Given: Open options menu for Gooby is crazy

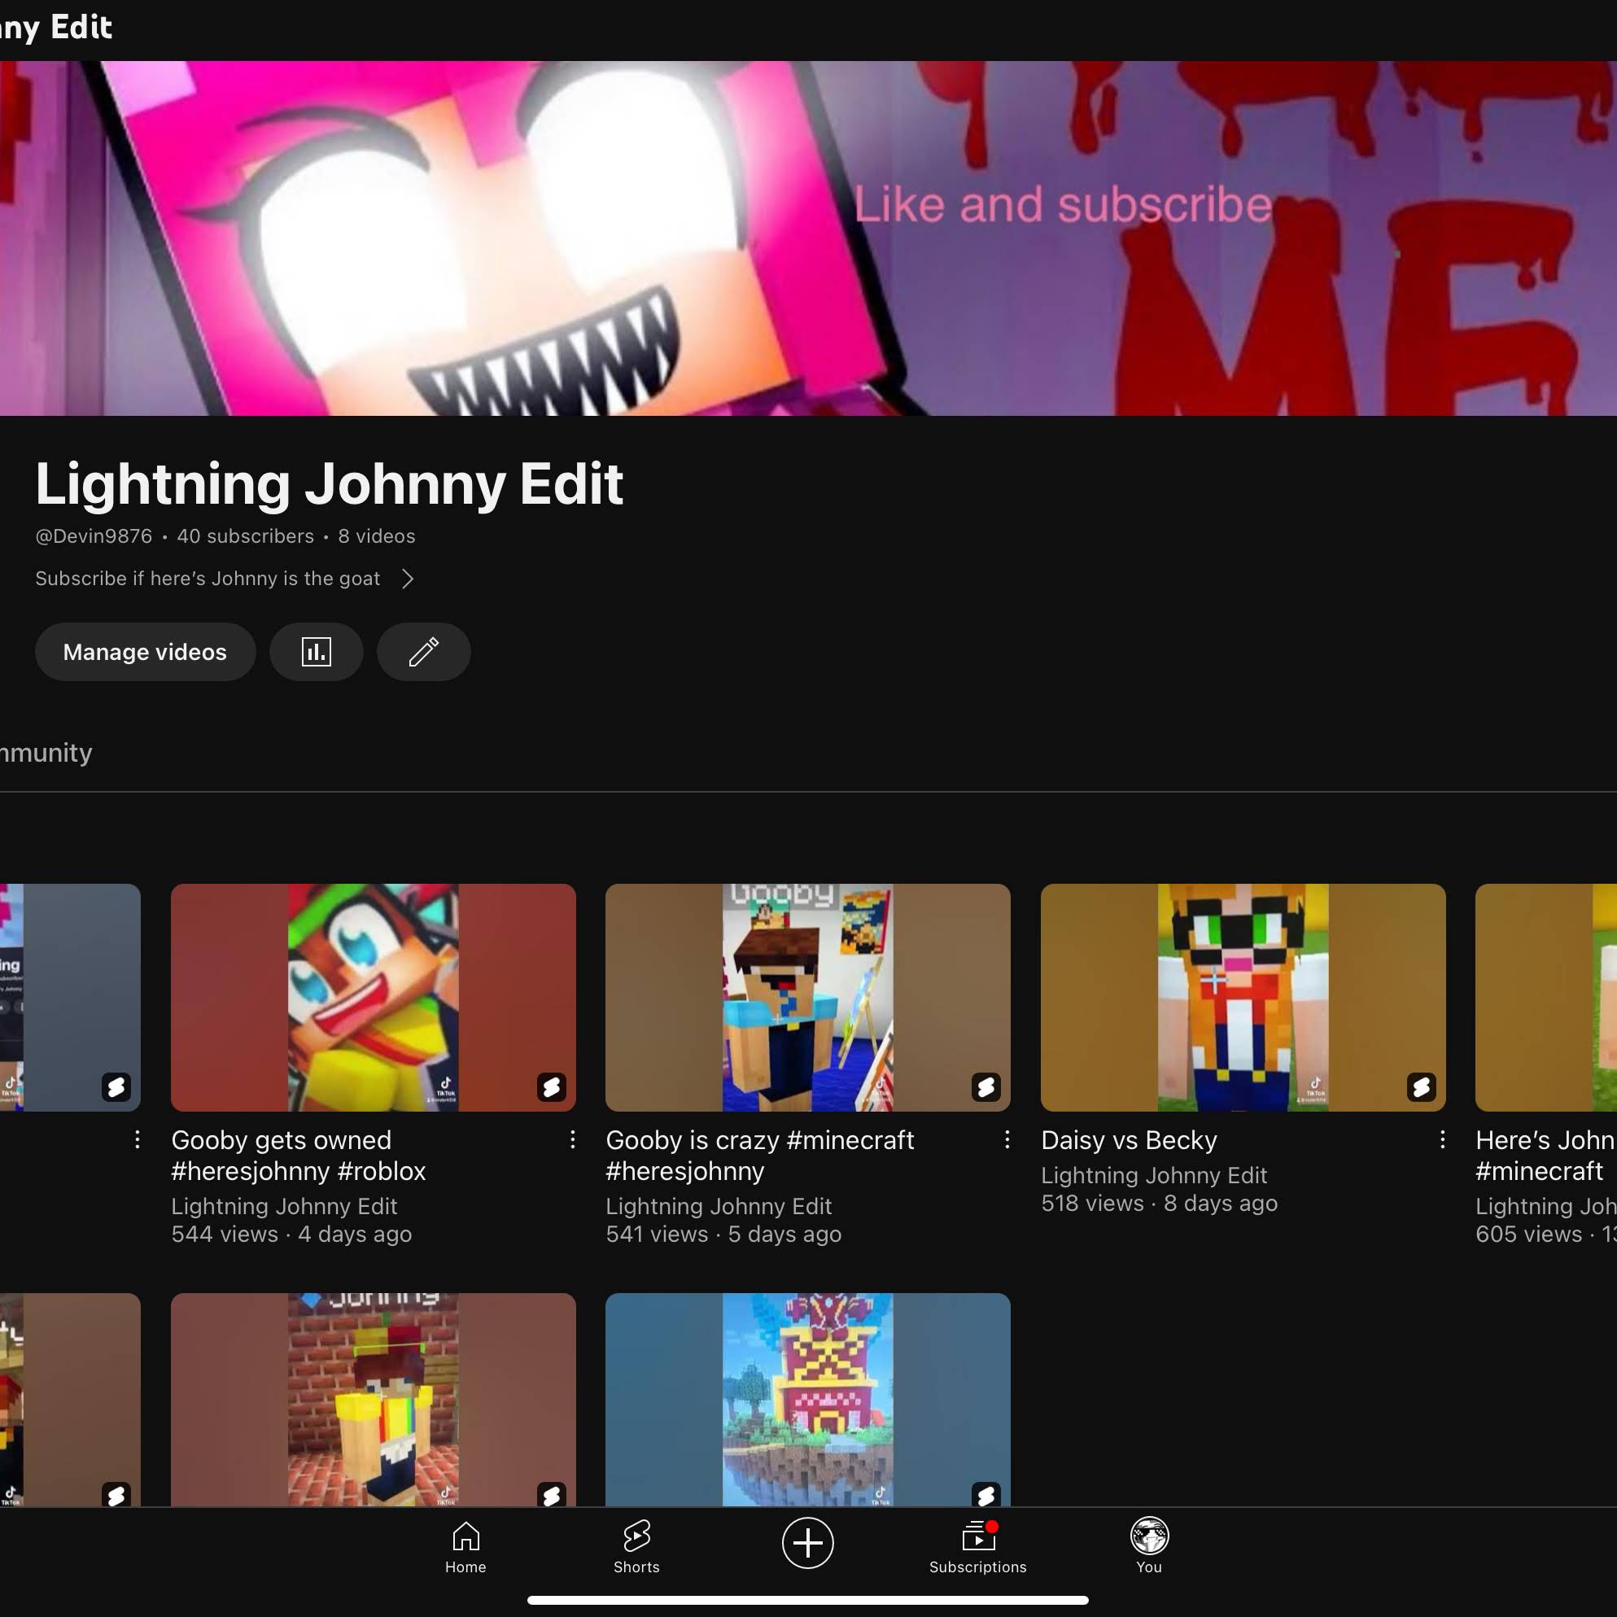Looking at the screenshot, I should [1007, 1139].
